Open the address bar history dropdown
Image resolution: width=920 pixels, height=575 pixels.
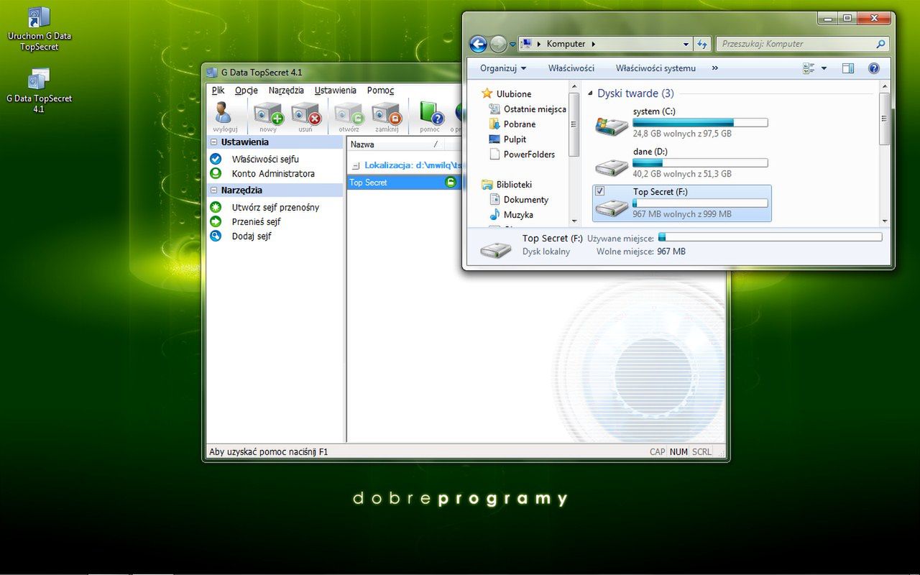coord(686,44)
